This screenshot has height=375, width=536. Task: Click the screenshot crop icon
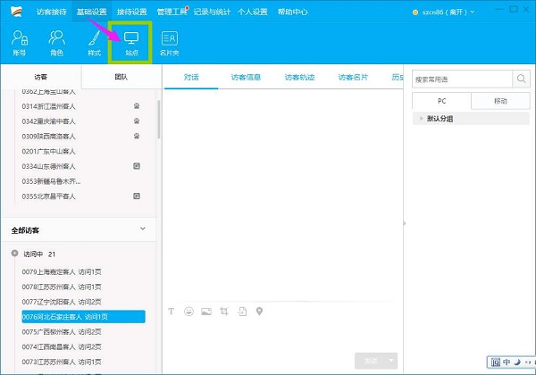pyautogui.click(x=224, y=311)
